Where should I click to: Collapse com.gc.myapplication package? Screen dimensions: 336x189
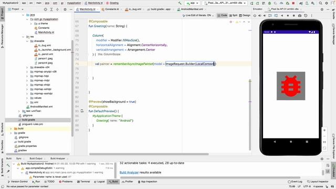coord(27,19)
